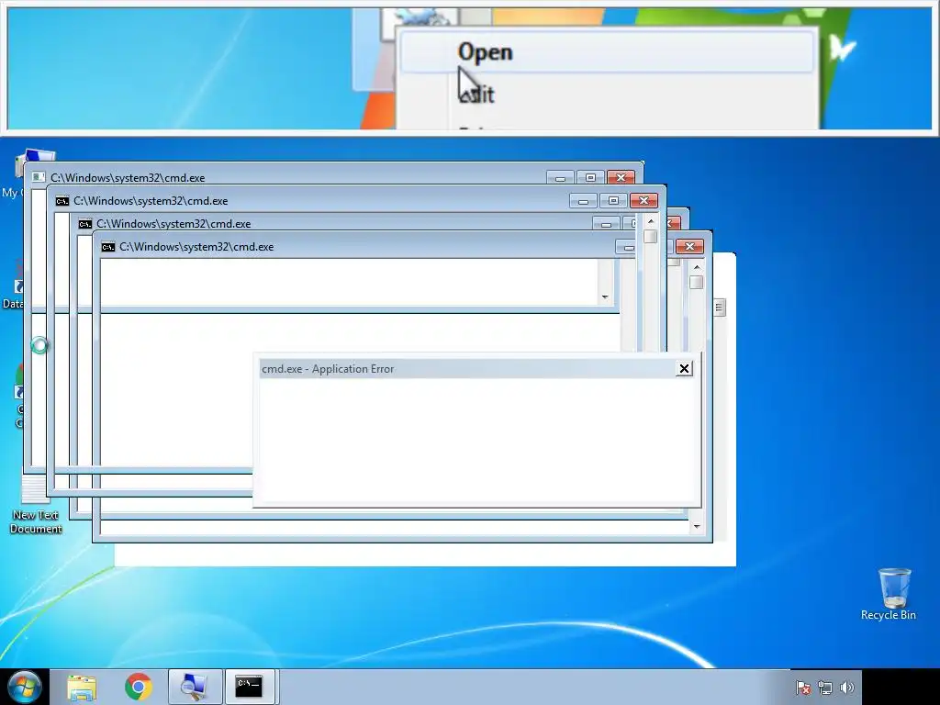This screenshot has height=705, width=940.
Task: Click the rearmost cmd window's title text
Action: 128,178
